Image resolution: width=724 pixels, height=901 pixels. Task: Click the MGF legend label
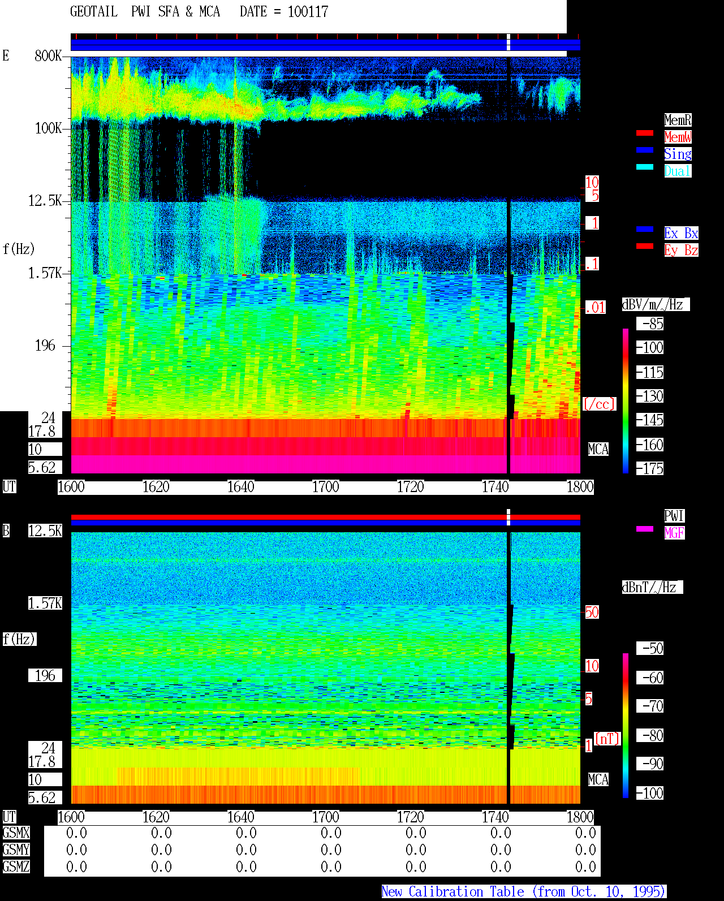(x=674, y=533)
